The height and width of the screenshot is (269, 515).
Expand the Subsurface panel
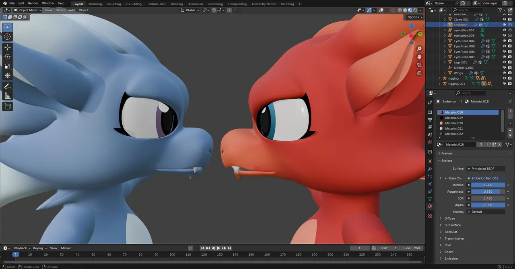(x=453, y=225)
